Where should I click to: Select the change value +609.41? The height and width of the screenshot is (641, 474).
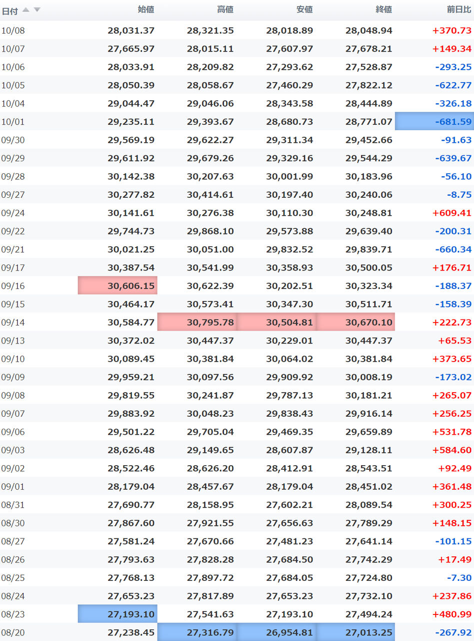(x=452, y=213)
